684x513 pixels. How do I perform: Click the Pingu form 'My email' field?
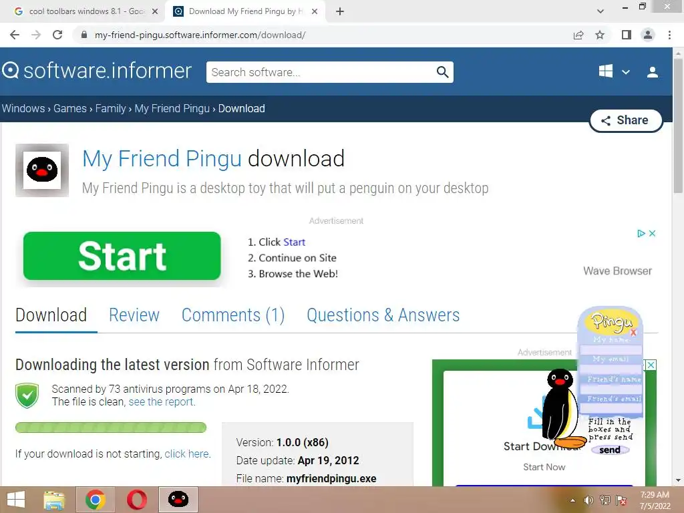tap(611, 369)
